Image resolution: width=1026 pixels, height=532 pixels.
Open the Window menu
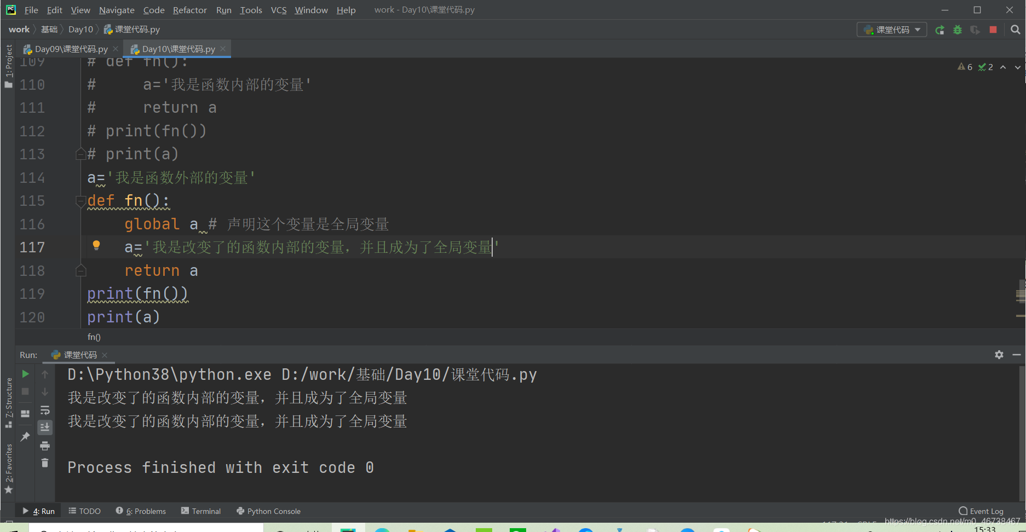[311, 10]
